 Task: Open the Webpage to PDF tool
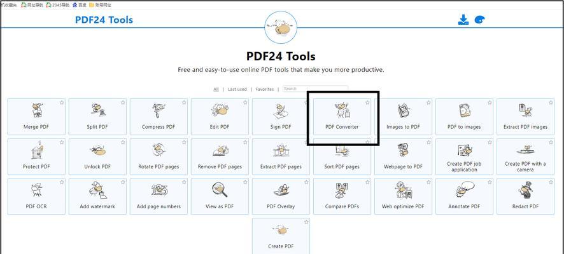tap(403, 157)
